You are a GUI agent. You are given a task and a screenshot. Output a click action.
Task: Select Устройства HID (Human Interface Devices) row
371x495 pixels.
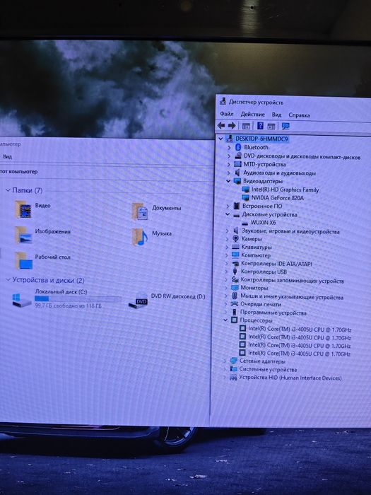point(285,377)
